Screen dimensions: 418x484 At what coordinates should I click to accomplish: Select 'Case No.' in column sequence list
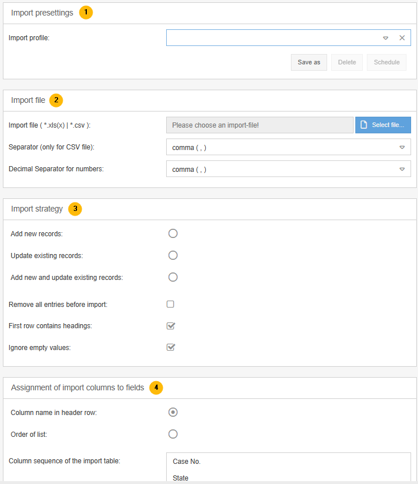click(187, 462)
